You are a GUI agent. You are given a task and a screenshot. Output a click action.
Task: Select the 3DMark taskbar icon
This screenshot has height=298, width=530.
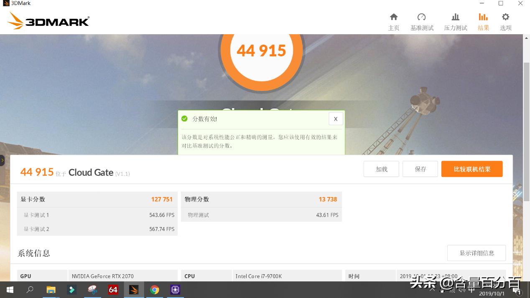(x=134, y=289)
